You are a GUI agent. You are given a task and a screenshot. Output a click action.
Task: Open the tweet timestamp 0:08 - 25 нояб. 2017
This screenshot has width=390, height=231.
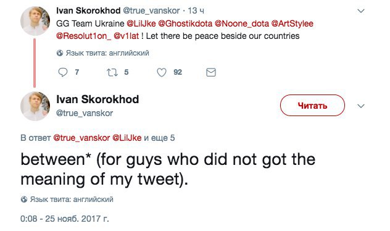coord(65,219)
